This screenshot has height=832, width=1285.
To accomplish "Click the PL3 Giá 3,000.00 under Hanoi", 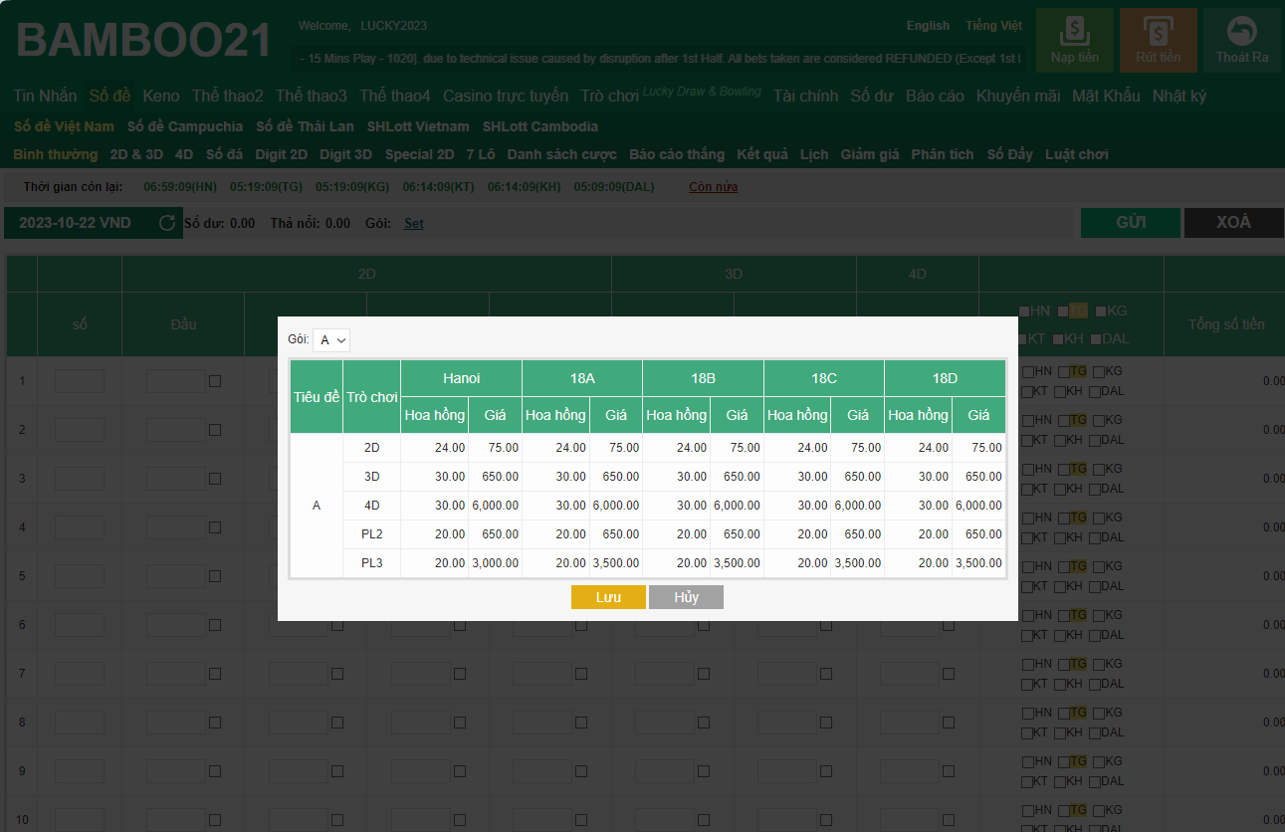I will [495, 563].
